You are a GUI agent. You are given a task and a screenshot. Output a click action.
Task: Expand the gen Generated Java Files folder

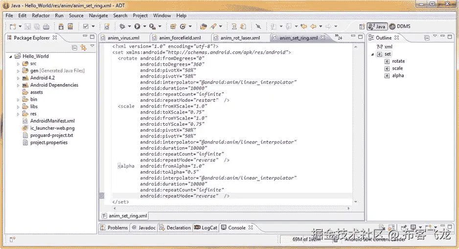pyautogui.click(x=18, y=71)
